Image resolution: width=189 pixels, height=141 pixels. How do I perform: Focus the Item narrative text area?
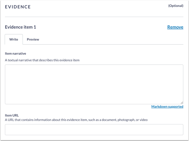[x=94, y=84]
